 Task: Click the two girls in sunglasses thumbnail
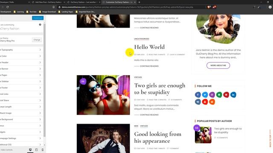(103, 95)
